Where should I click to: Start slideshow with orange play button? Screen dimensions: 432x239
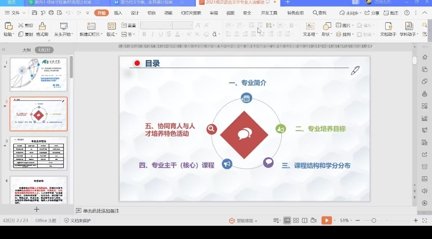coord(327,221)
